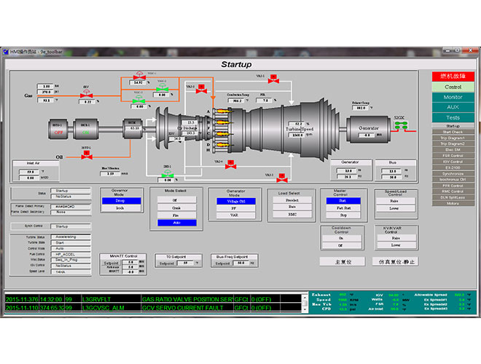Click the top combustor flame can A
This screenshot has height=364, width=481.
click(223, 111)
